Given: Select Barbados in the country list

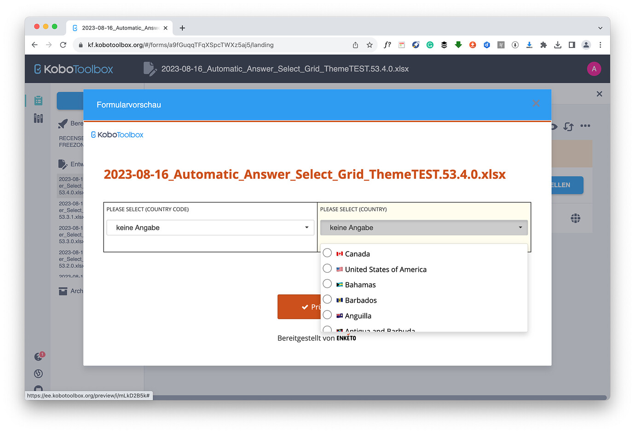Looking at the screenshot, I should (327, 299).
